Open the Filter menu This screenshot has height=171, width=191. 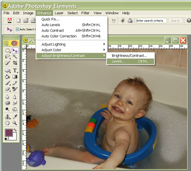click(85, 13)
